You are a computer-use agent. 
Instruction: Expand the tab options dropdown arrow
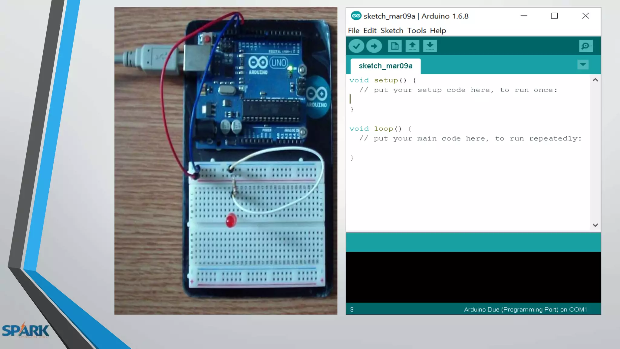[x=583, y=65]
